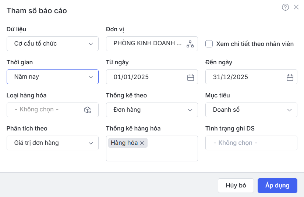Open the Thời gian dropdown showing Năm nay
Viewport: 304px width, 197px height.
(53, 77)
